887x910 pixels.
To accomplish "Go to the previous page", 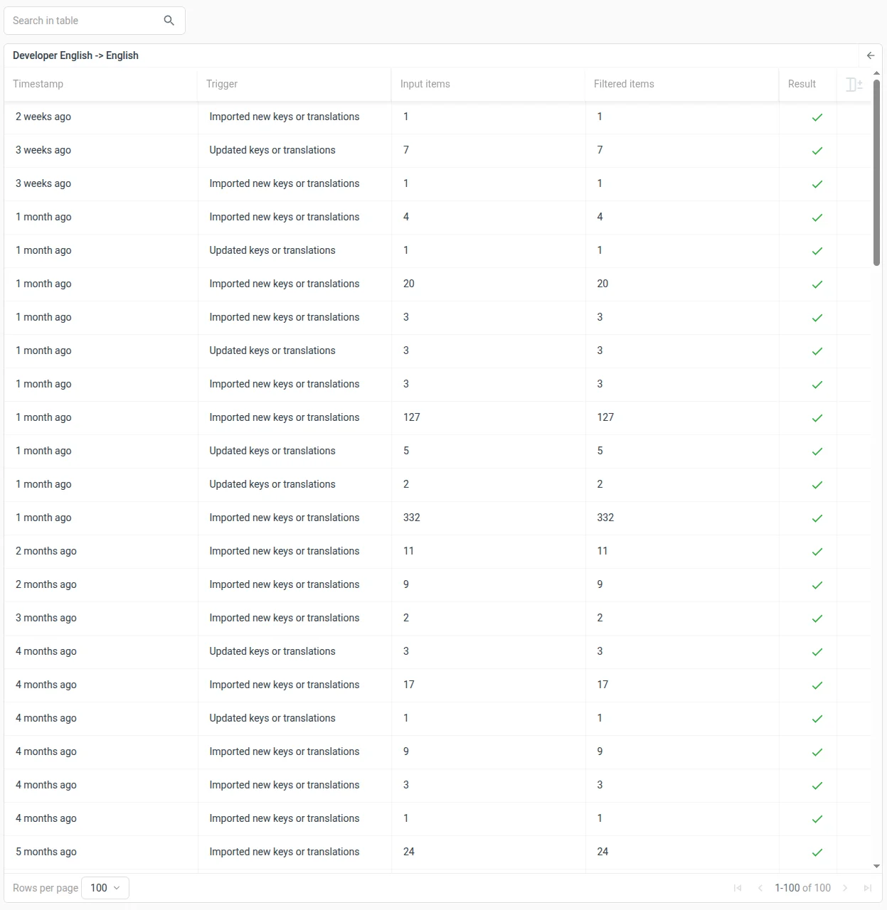I will coord(760,888).
